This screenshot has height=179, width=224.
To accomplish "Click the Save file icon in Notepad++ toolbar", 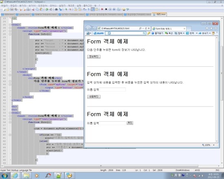I will tap(12, 9).
